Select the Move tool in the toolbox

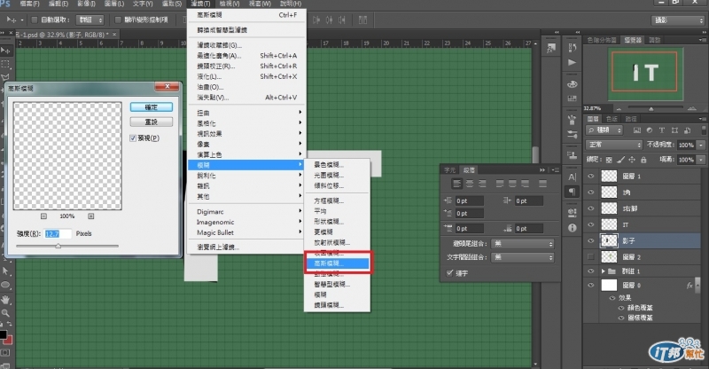click(5, 50)
